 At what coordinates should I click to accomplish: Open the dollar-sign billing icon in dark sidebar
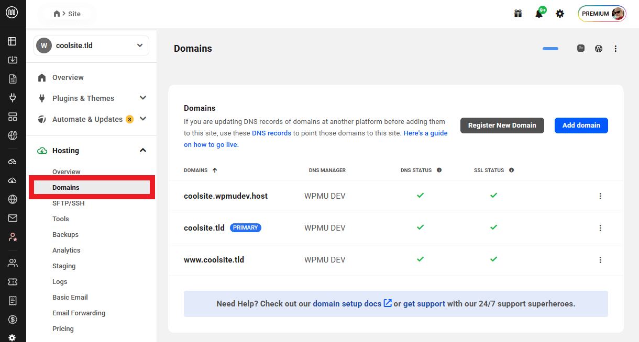tap(13, 320)
